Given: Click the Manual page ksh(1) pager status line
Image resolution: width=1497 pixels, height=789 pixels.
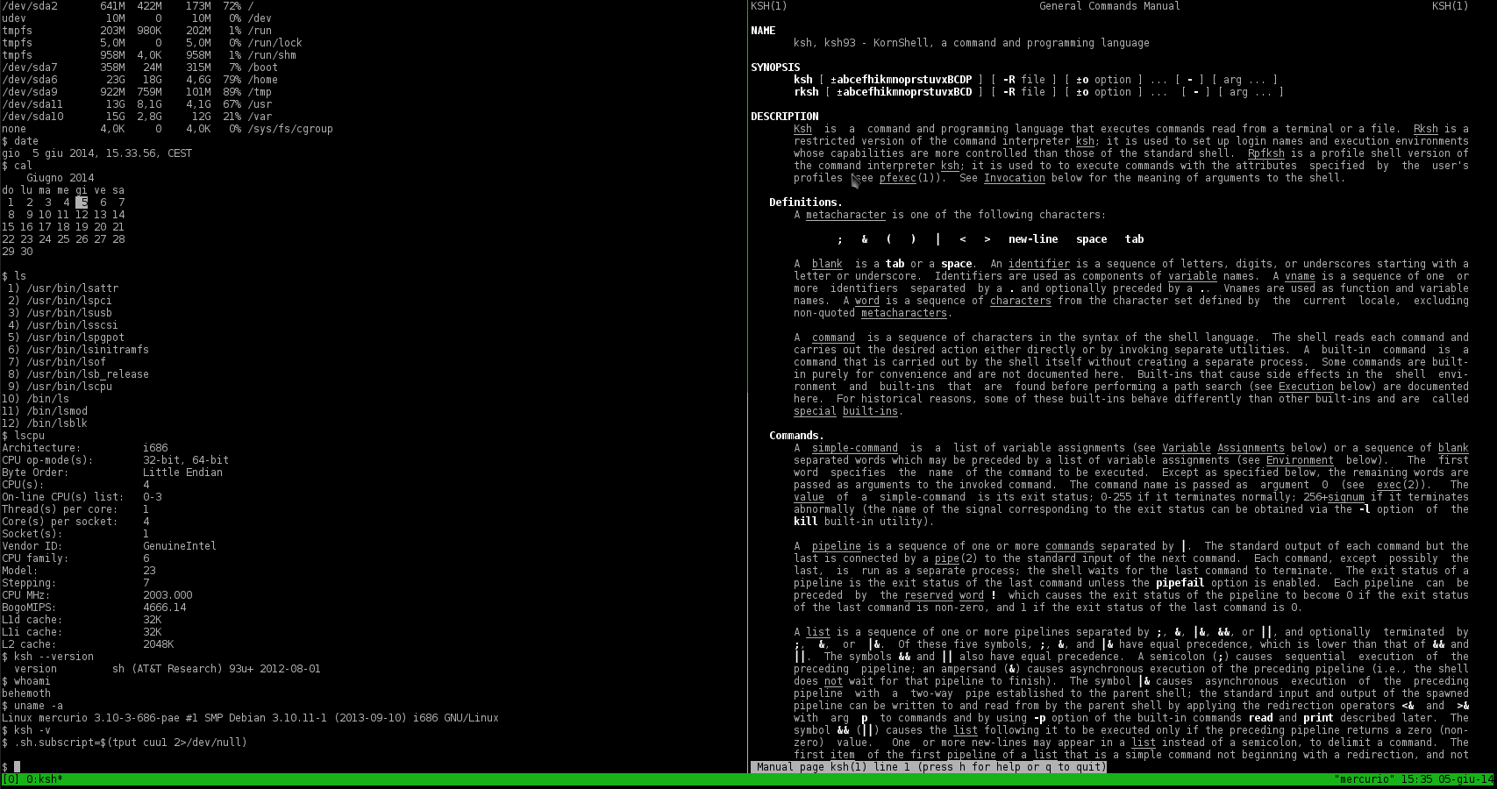Looking at the screenshot, I should (x=930, y=766).
